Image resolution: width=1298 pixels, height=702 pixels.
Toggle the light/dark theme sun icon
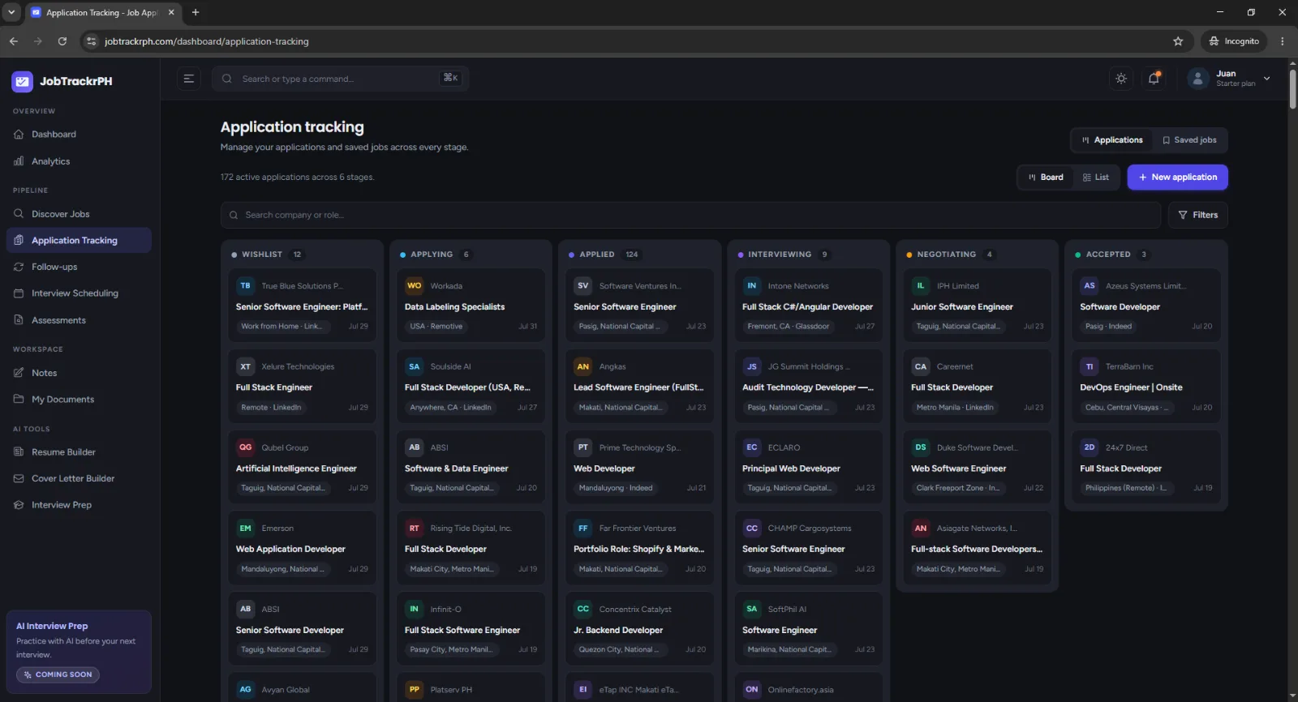1121,79
